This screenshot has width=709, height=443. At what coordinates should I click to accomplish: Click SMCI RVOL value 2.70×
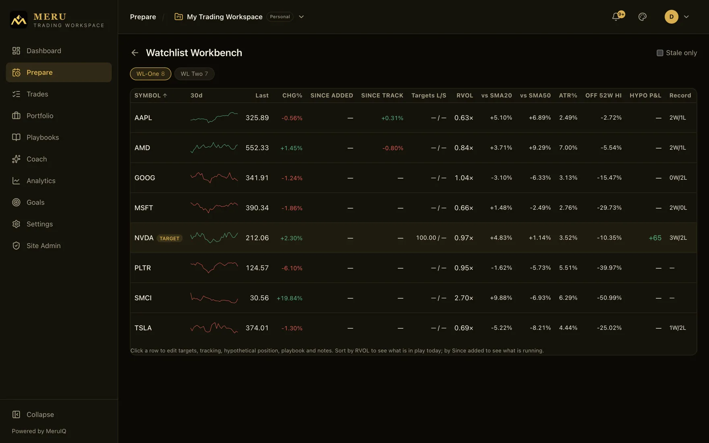(x=464, y=298)
